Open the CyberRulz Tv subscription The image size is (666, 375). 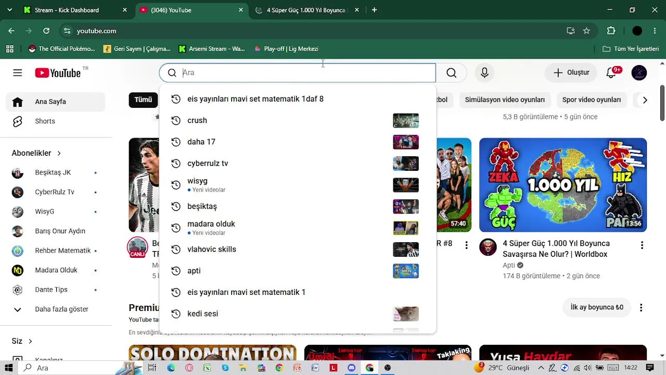(55, 192)
